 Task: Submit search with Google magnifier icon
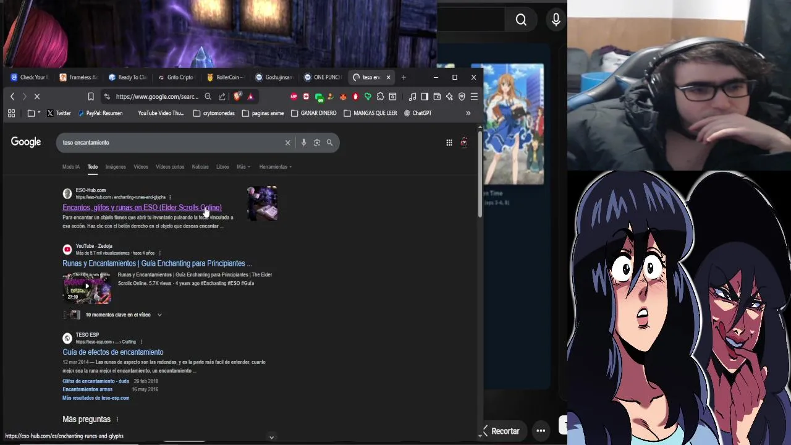pyautogui.click(x=329, y=143)
